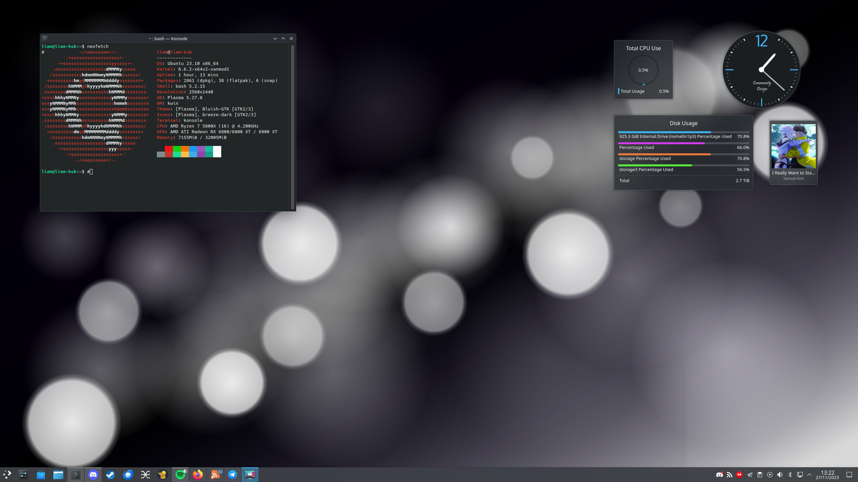Open Steam from the taskbar
The width and height of the screenshot is (858, 482).
pos(111,475)
